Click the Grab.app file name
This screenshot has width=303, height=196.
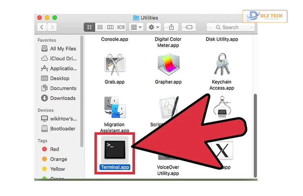click(115, 82)
